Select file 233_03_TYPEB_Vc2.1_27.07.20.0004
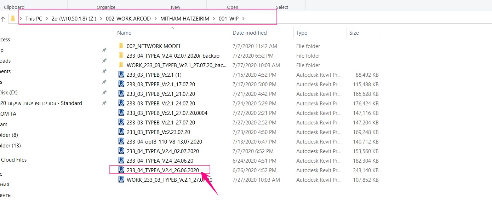 (167, 113)
